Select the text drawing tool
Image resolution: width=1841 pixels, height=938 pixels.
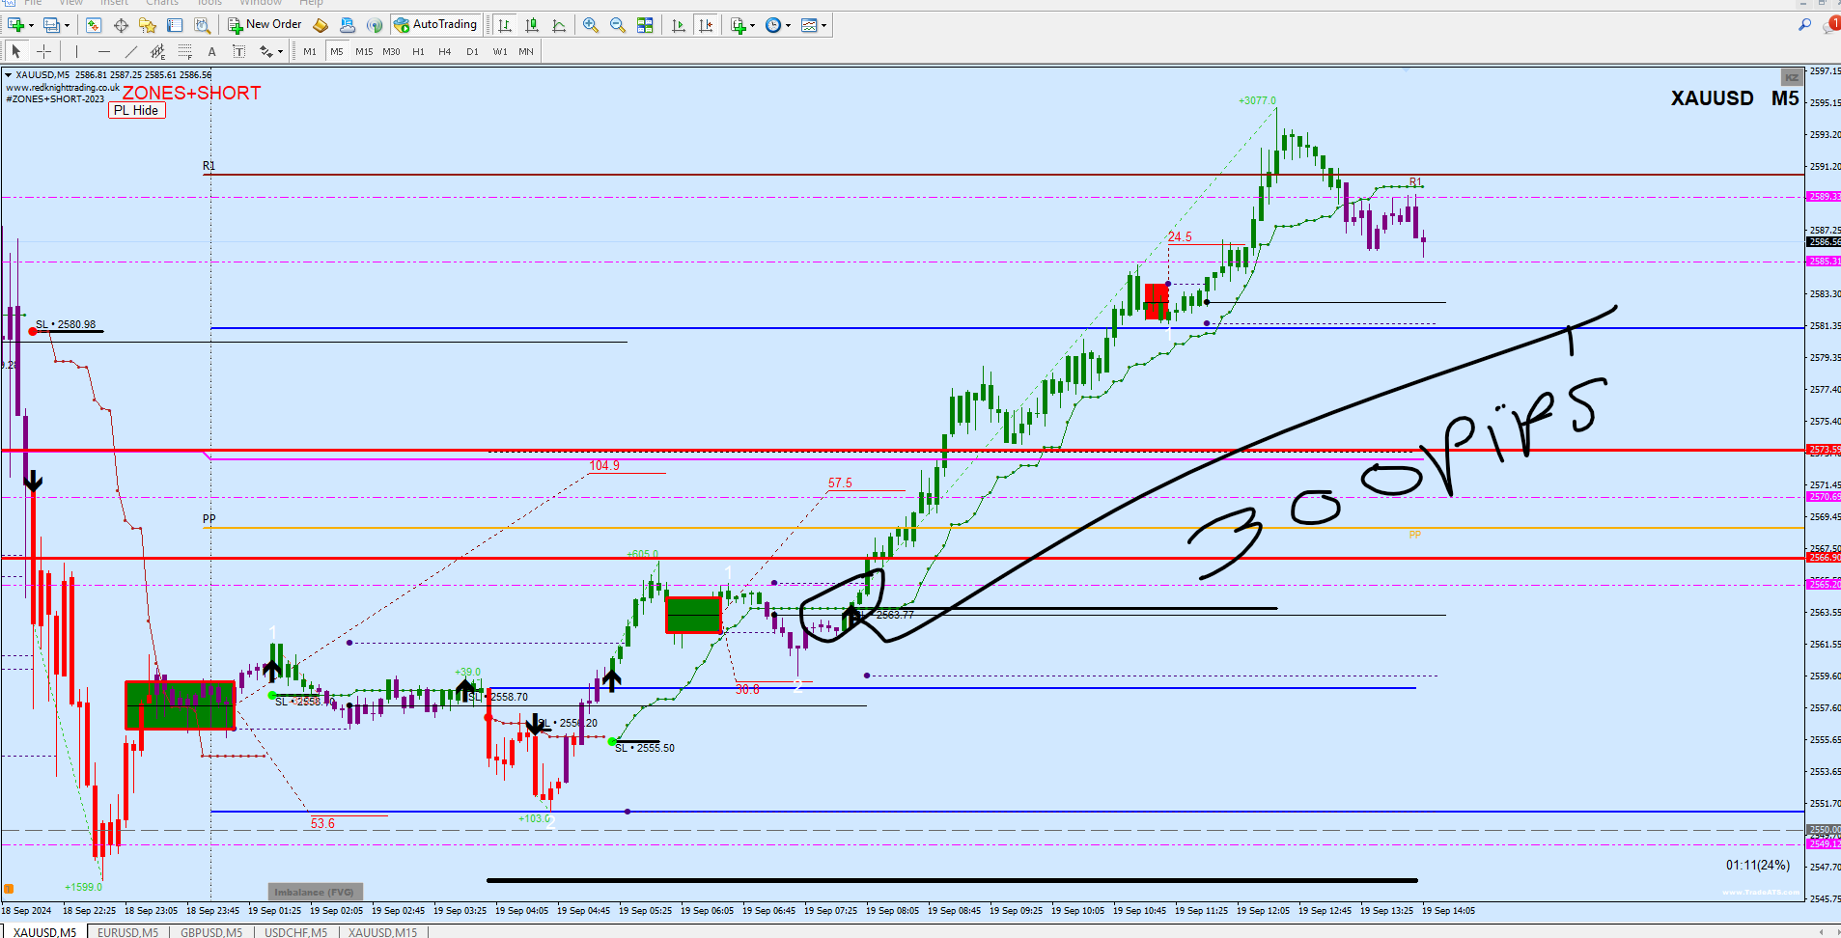(211, 51)
